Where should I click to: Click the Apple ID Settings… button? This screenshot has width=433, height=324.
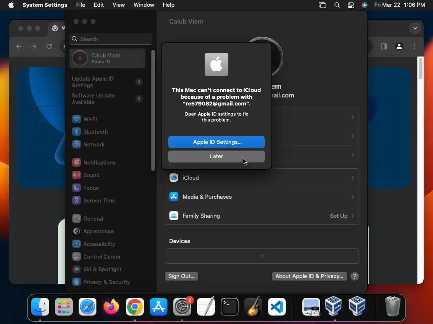tap(216, 142)
